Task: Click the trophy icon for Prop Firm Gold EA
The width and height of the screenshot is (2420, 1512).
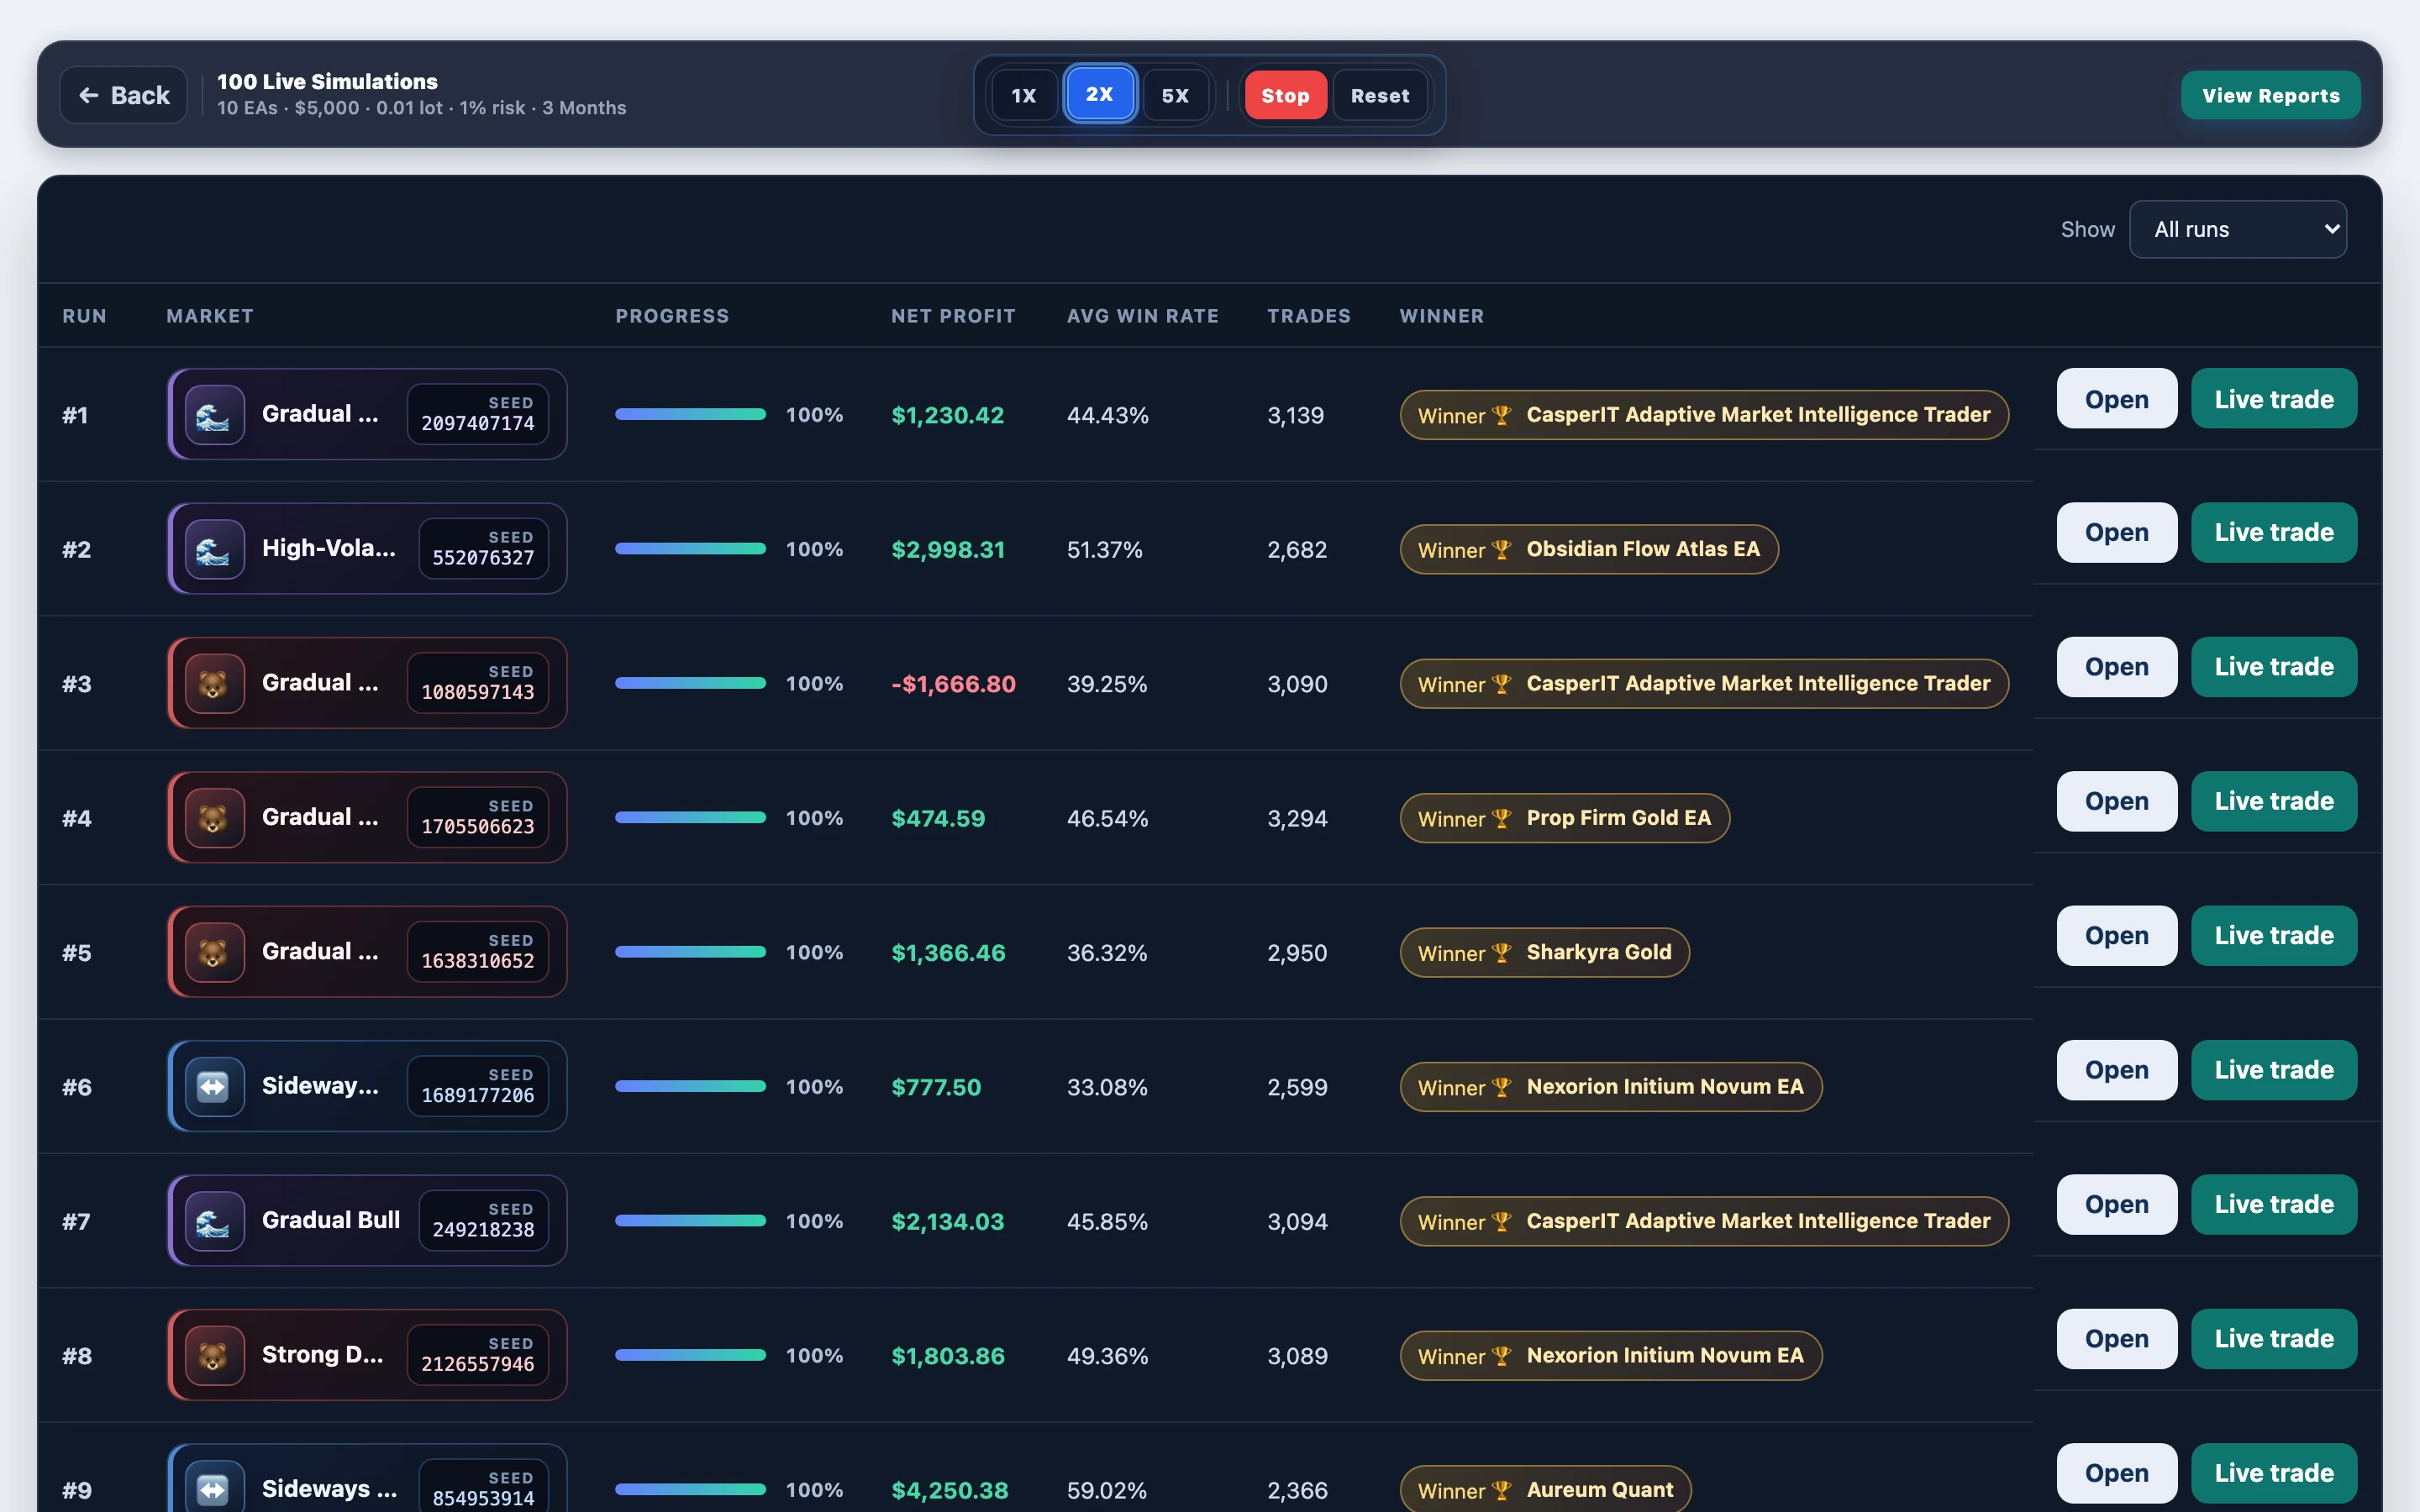Action: tap(1501, 819)
